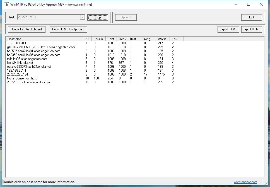The image size is (270, 187).
Task: Sort by Hostname column header
Action: point(45,39)
